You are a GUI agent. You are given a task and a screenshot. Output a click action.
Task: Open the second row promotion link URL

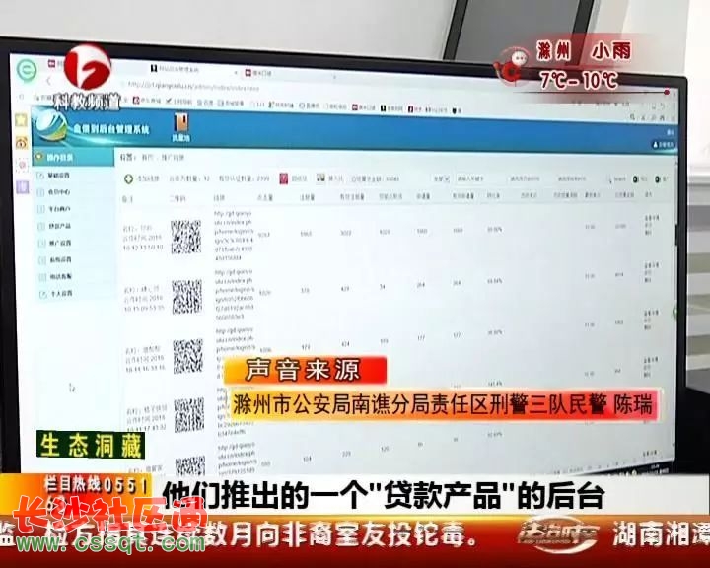(236, 295)
